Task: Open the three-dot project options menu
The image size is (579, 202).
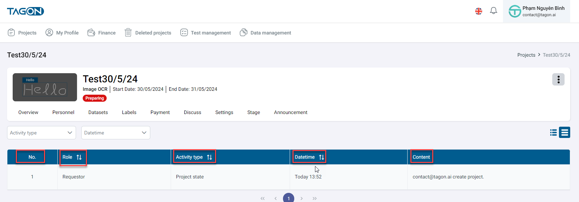Action: pos(558,80)
